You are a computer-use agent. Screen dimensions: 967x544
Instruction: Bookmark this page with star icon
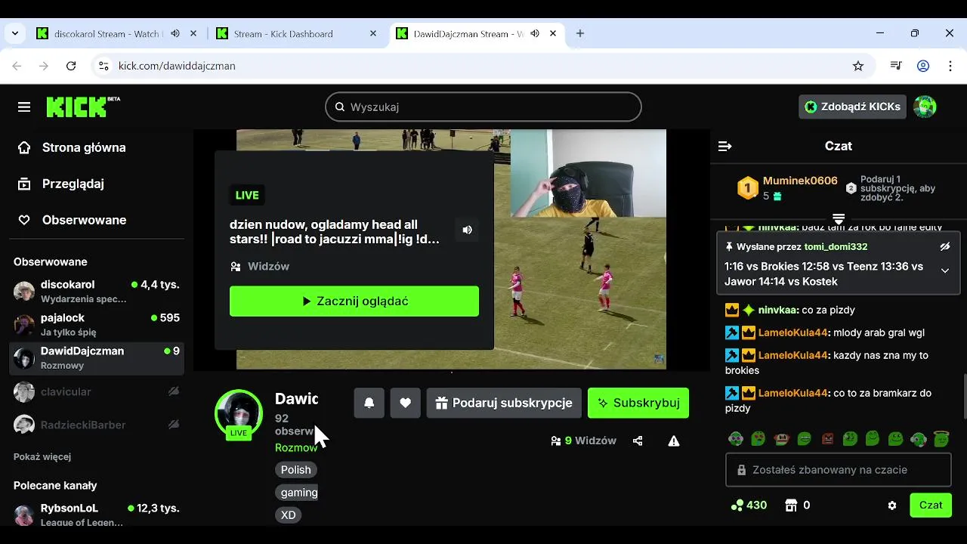pyautogui.click(x=858, y=66)
